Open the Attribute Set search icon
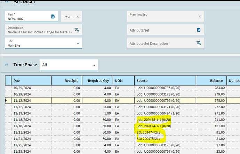240x154 pixels. pyautogui.click(x=199, y=30)
